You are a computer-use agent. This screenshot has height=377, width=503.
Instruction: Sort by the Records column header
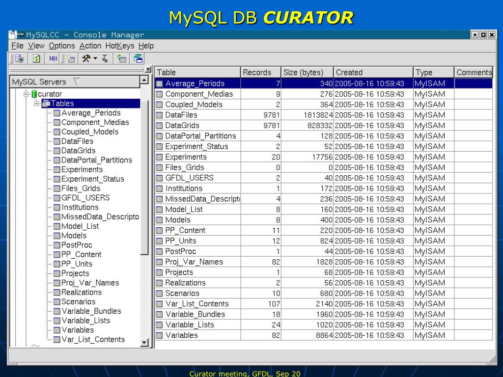click(261, 73)
